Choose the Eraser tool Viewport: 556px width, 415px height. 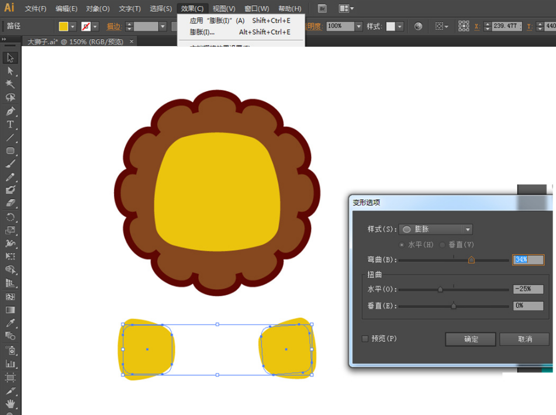coord(10,203)
